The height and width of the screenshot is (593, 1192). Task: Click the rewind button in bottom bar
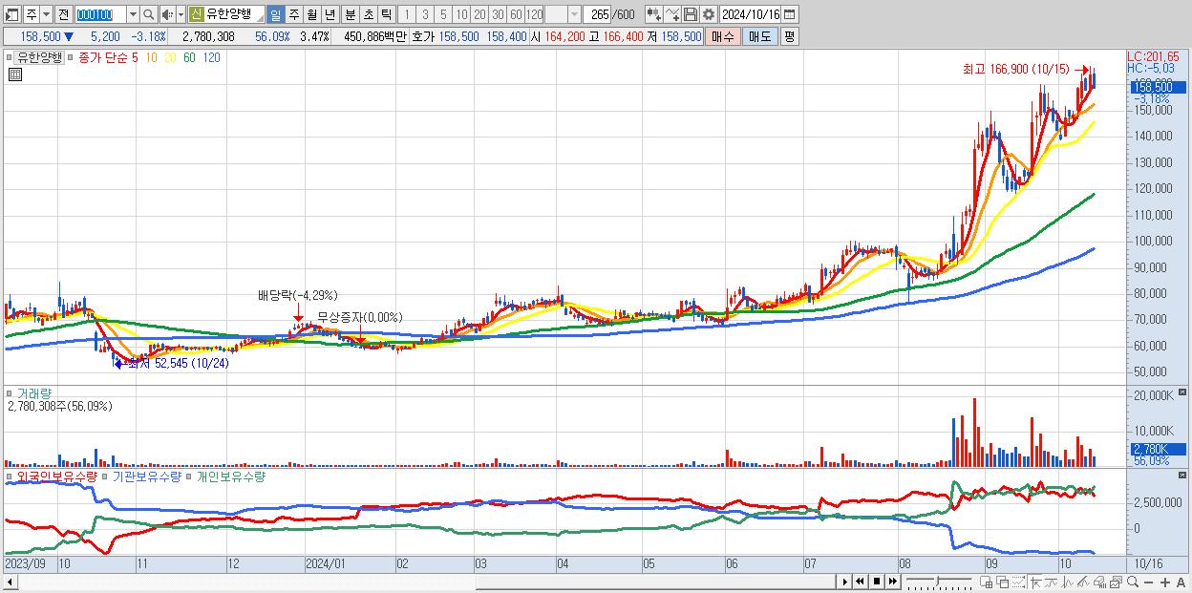[860, 582]
